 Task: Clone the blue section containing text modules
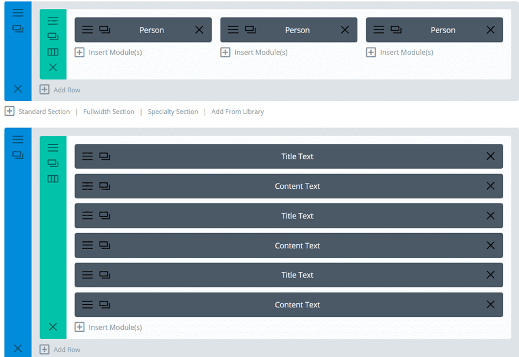pyautogui.click(x=18, y=155)
